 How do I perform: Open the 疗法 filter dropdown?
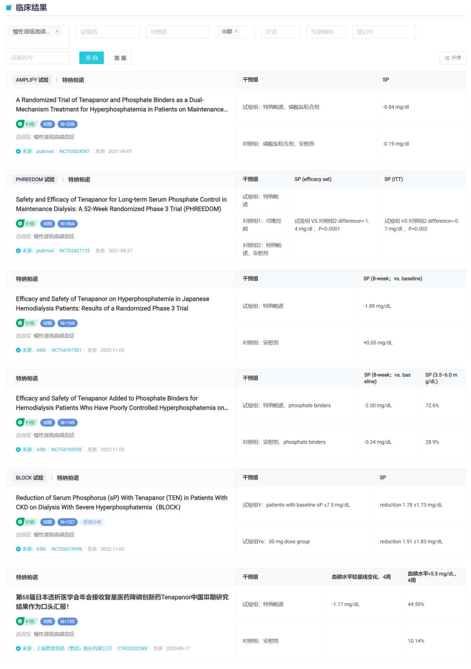click(x=280, y=32)
